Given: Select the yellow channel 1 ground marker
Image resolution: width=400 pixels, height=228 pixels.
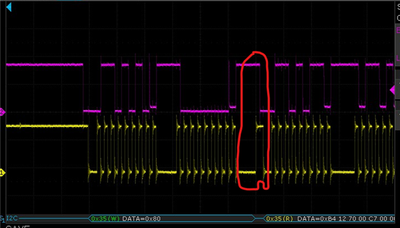Looking at the screenshot, I should click(x=2, y=173).
